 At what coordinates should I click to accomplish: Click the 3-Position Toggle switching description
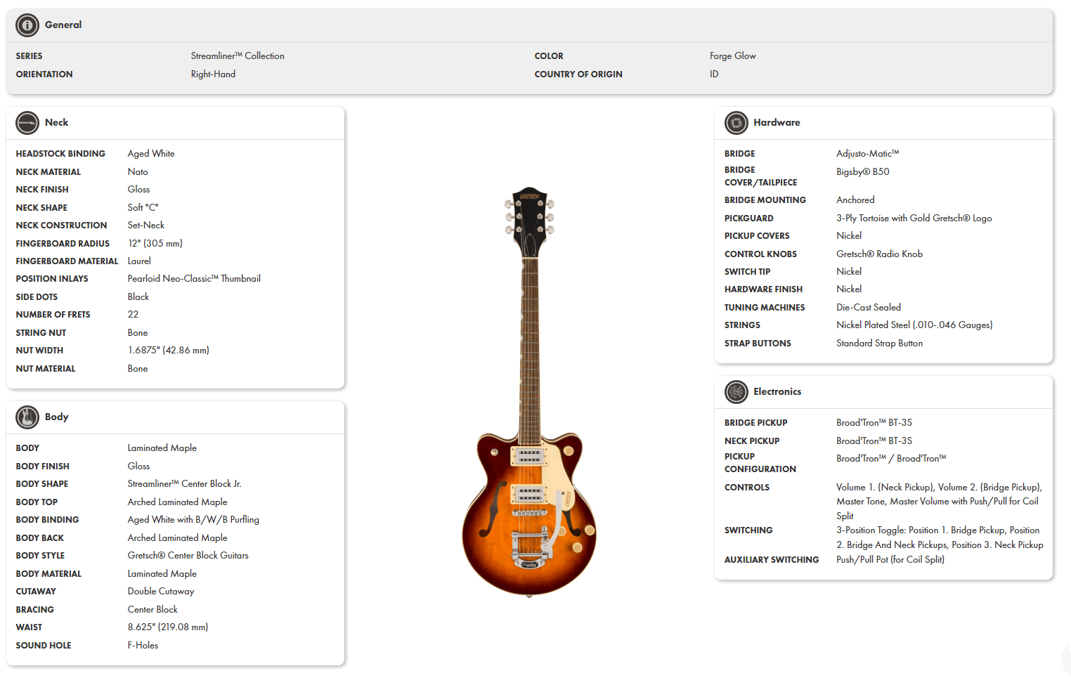coord(940,537)
